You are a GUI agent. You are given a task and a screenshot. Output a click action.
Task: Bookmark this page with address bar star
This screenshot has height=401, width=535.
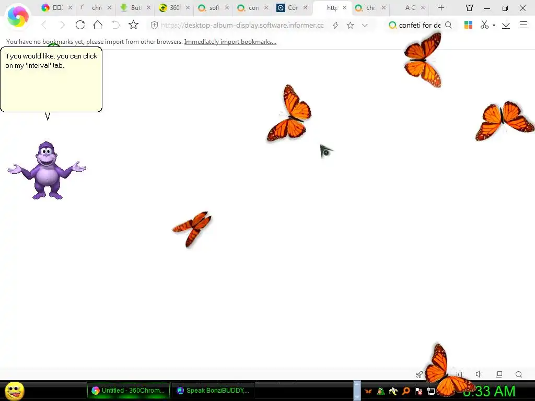pos(350,25)
